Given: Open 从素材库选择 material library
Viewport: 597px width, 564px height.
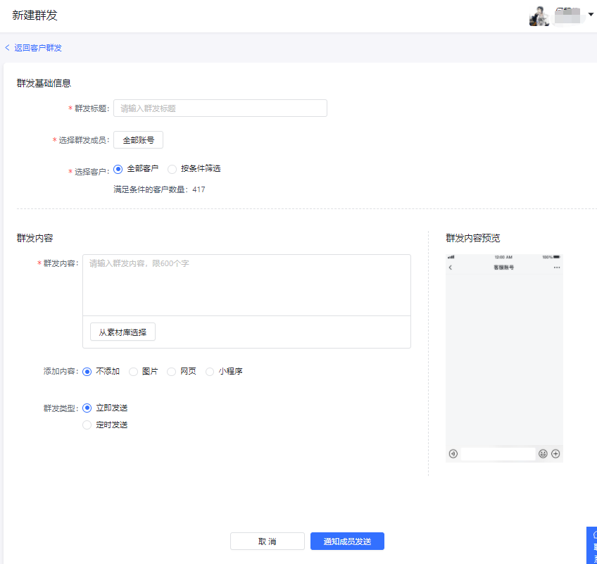Looking at the screenshot, I should 122,332.
